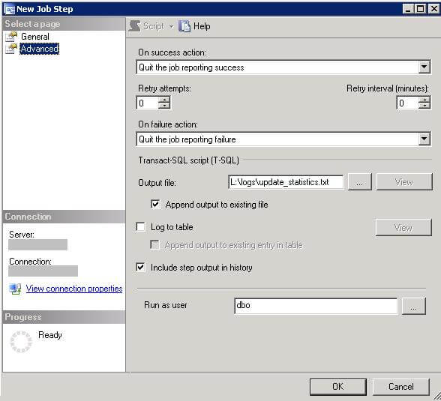Click the Select a page header
This screenshot has width=441, height=401.
[64, 24]
